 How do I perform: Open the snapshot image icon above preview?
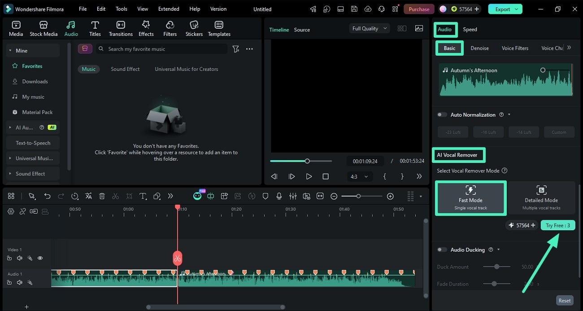point(419,28)
